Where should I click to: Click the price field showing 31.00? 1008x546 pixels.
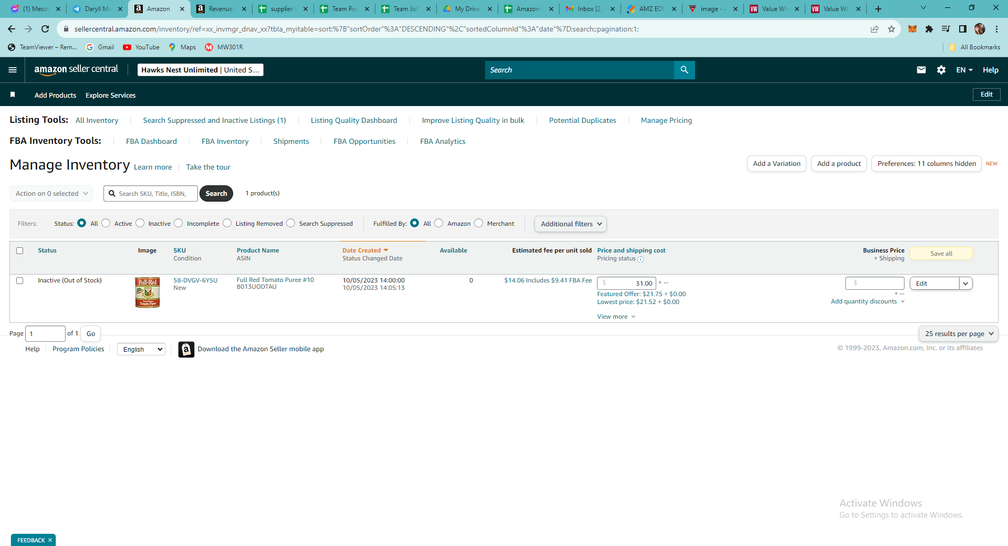(626, 283)
